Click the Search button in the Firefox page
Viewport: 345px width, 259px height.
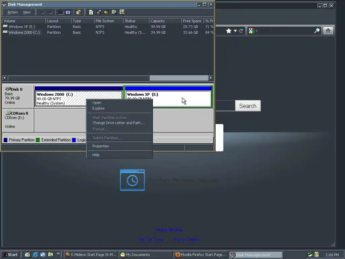click(248, 106)
